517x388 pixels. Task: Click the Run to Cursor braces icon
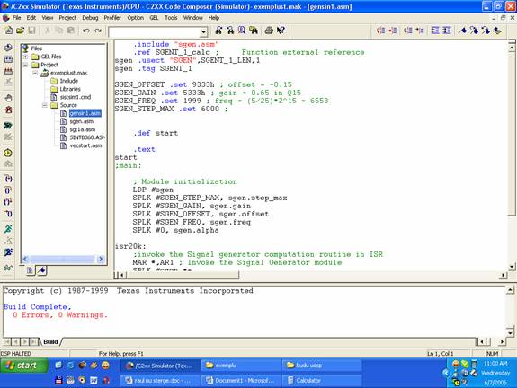(x=8, y=214)
